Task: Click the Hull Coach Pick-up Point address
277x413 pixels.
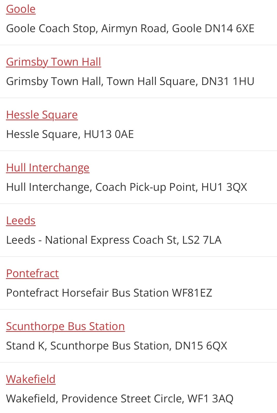Action: [127, 187]
